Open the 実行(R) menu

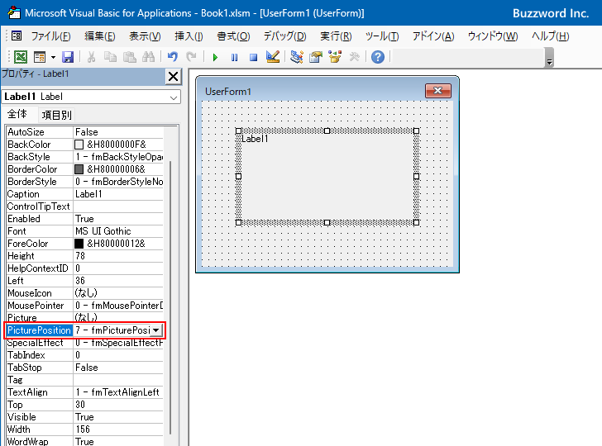[336, 36]
